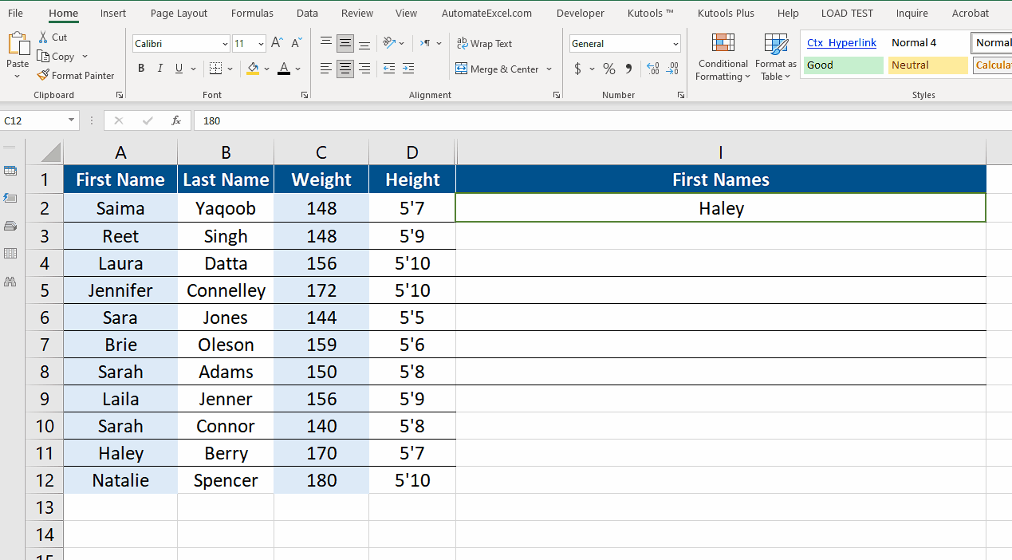Switch to the Formulas ribbon tab

tap(252, 13)
